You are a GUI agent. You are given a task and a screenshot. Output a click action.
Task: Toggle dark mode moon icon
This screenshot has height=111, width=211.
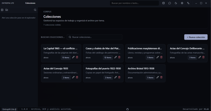(176, 3)
